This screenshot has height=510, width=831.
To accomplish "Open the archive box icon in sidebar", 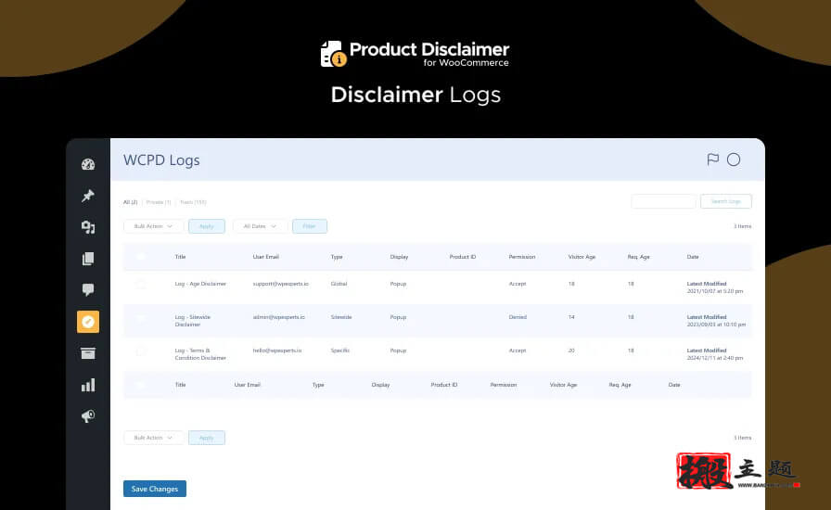I will tap(88, 353).
